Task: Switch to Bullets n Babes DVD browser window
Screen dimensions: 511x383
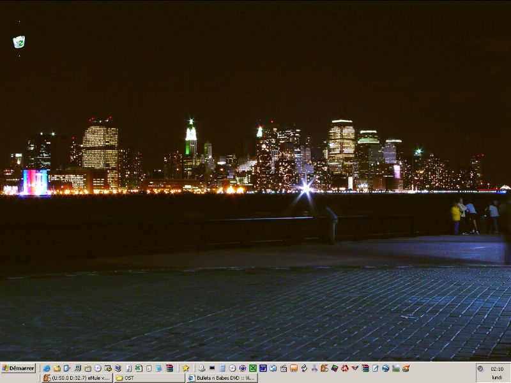Action: click(222, 378)
